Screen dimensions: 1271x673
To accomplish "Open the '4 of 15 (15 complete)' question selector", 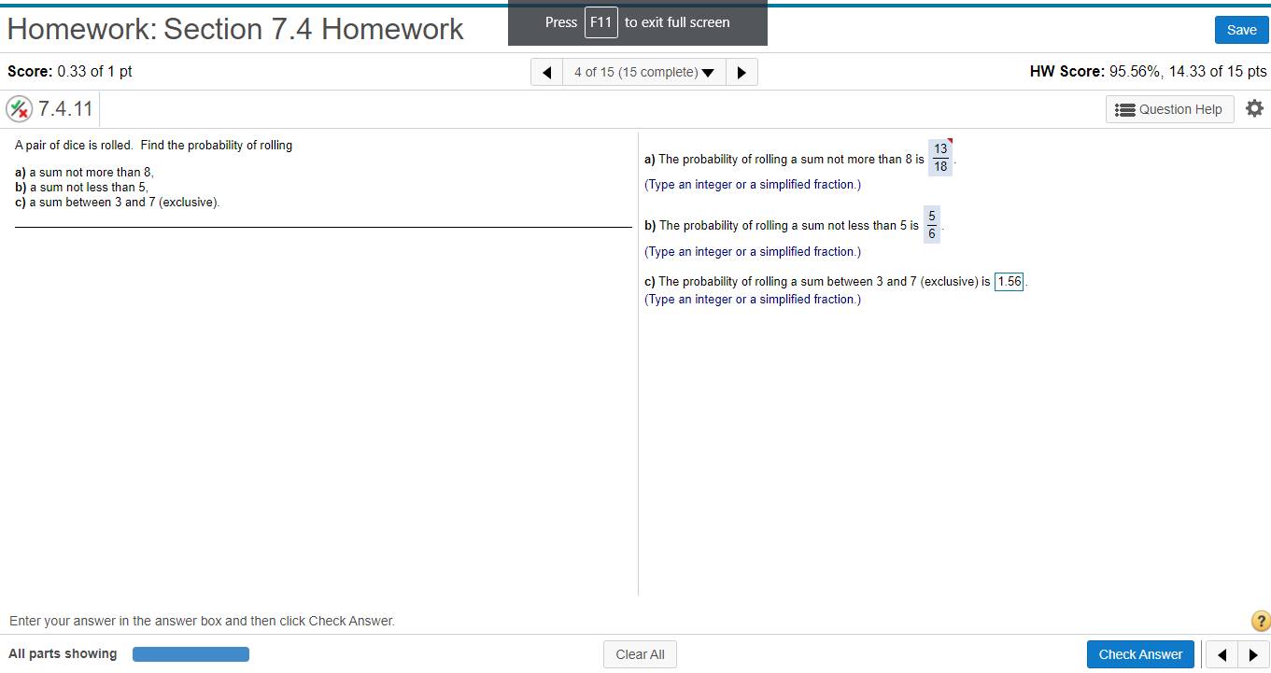I will pos(635,71).
